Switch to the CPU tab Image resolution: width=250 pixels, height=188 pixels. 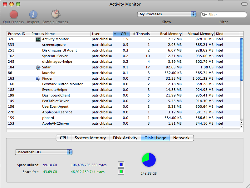point(64,138)
